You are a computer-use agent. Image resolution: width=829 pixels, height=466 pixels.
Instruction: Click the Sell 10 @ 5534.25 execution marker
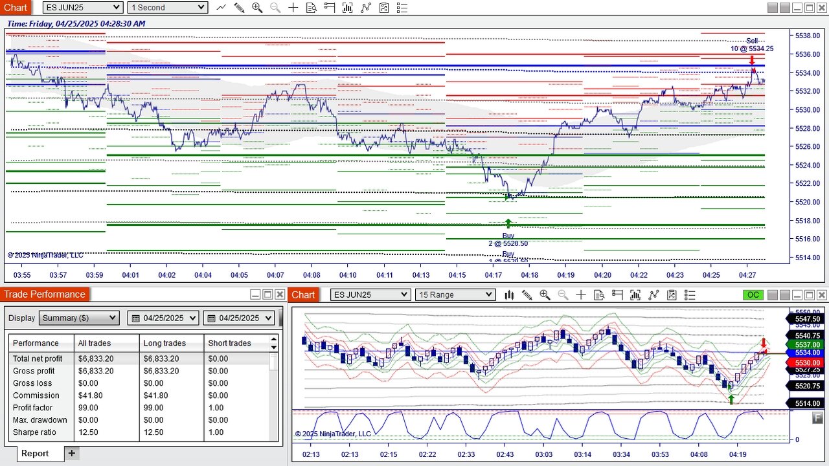pos(752,60)
